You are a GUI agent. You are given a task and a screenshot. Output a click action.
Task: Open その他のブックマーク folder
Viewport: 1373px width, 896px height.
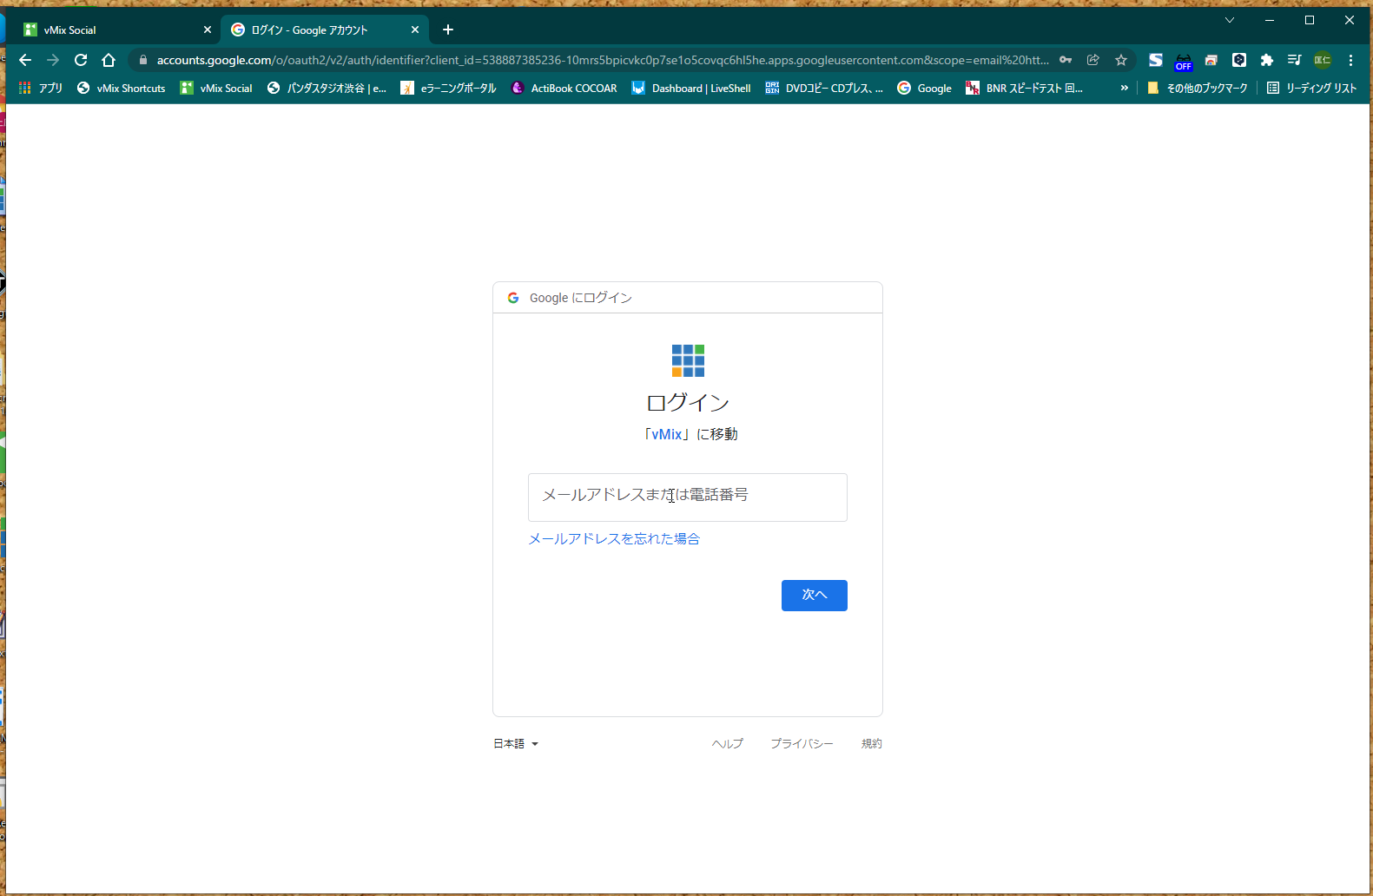pyautogui.click(x=1197, y=88)
